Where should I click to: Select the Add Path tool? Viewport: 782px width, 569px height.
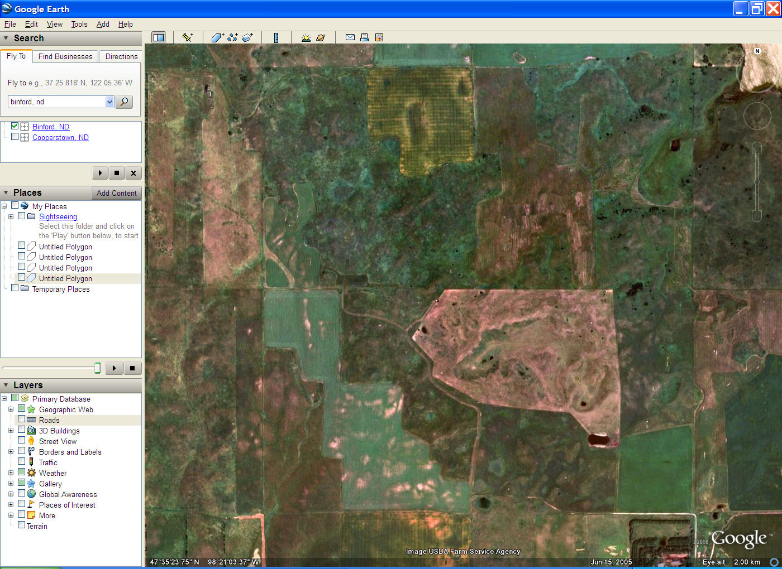232,37
